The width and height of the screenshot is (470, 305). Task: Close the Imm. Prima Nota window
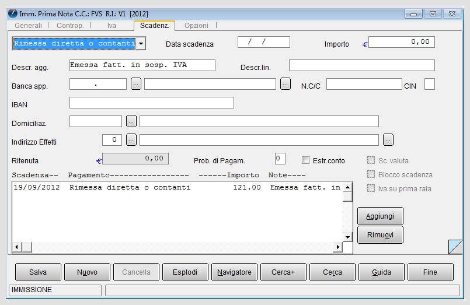coord(452,14)
